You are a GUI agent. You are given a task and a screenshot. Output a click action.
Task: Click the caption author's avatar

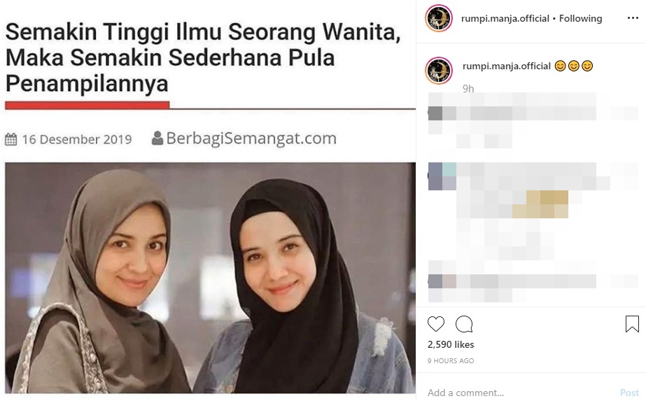click(x=439, y=71)
